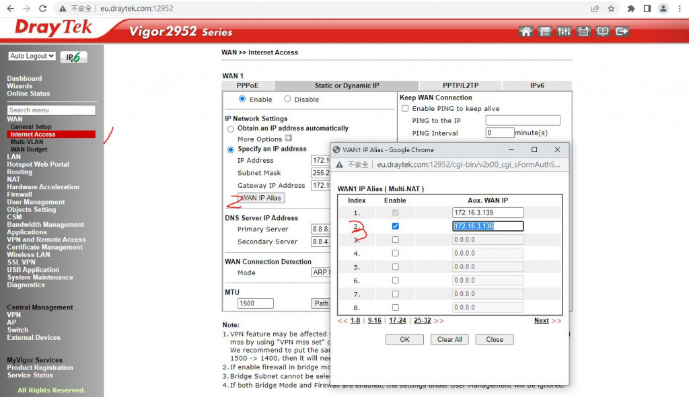Image resolution: width=689 pixels, height=397 pixels.
Task: Go to alias page 17-24 link
Action: coord(397,320)
